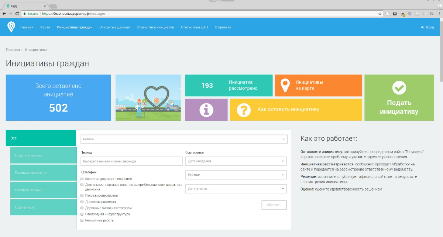Toggle Дорожная разметка checkbox
The height and width of the screenshot is (237, 443).
(x=82, y=202)
